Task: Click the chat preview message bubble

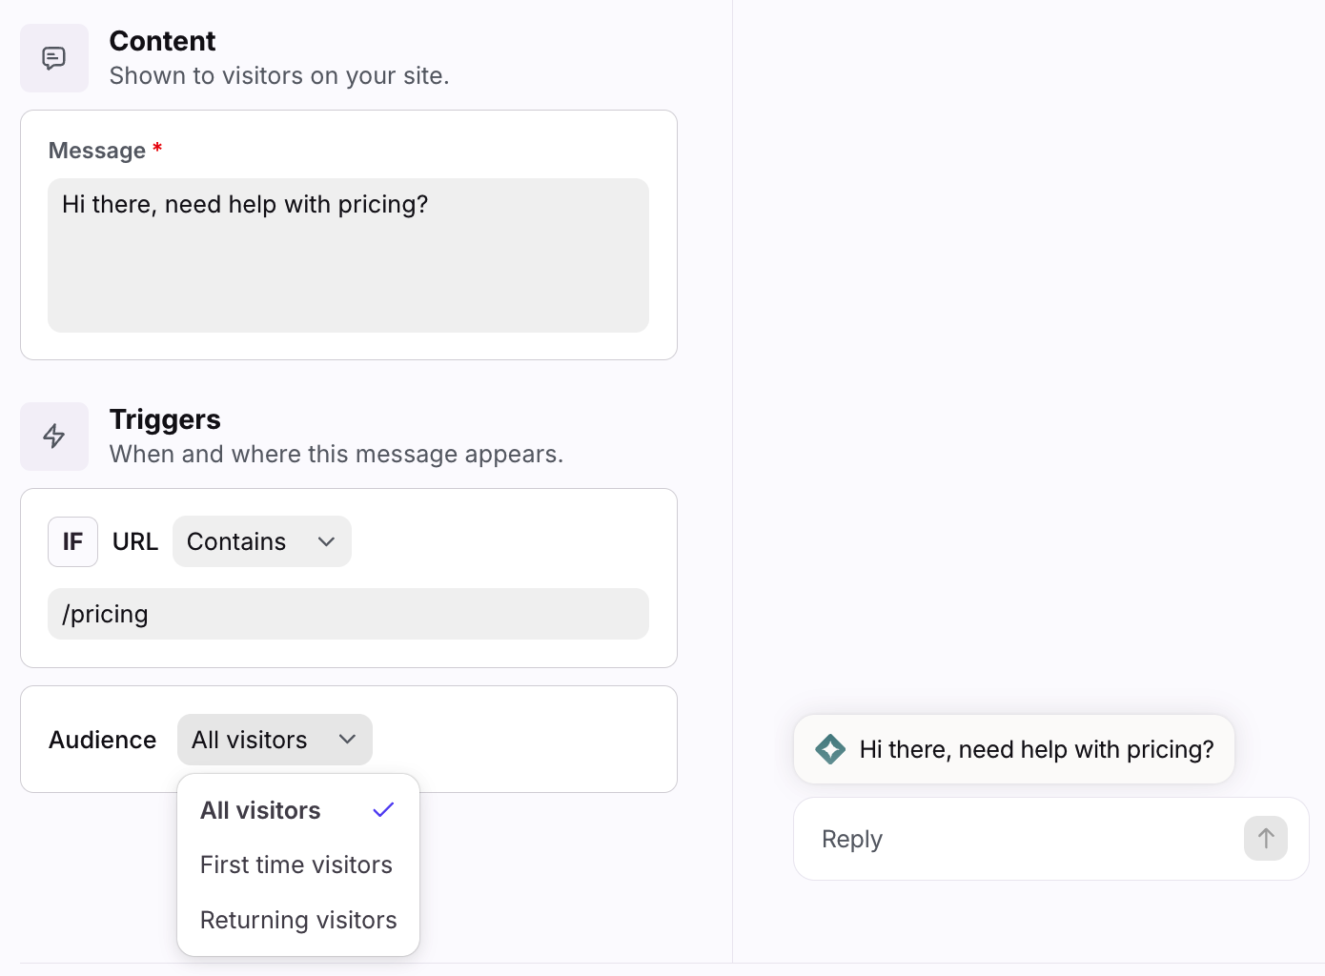Action: click(1014, 749)
